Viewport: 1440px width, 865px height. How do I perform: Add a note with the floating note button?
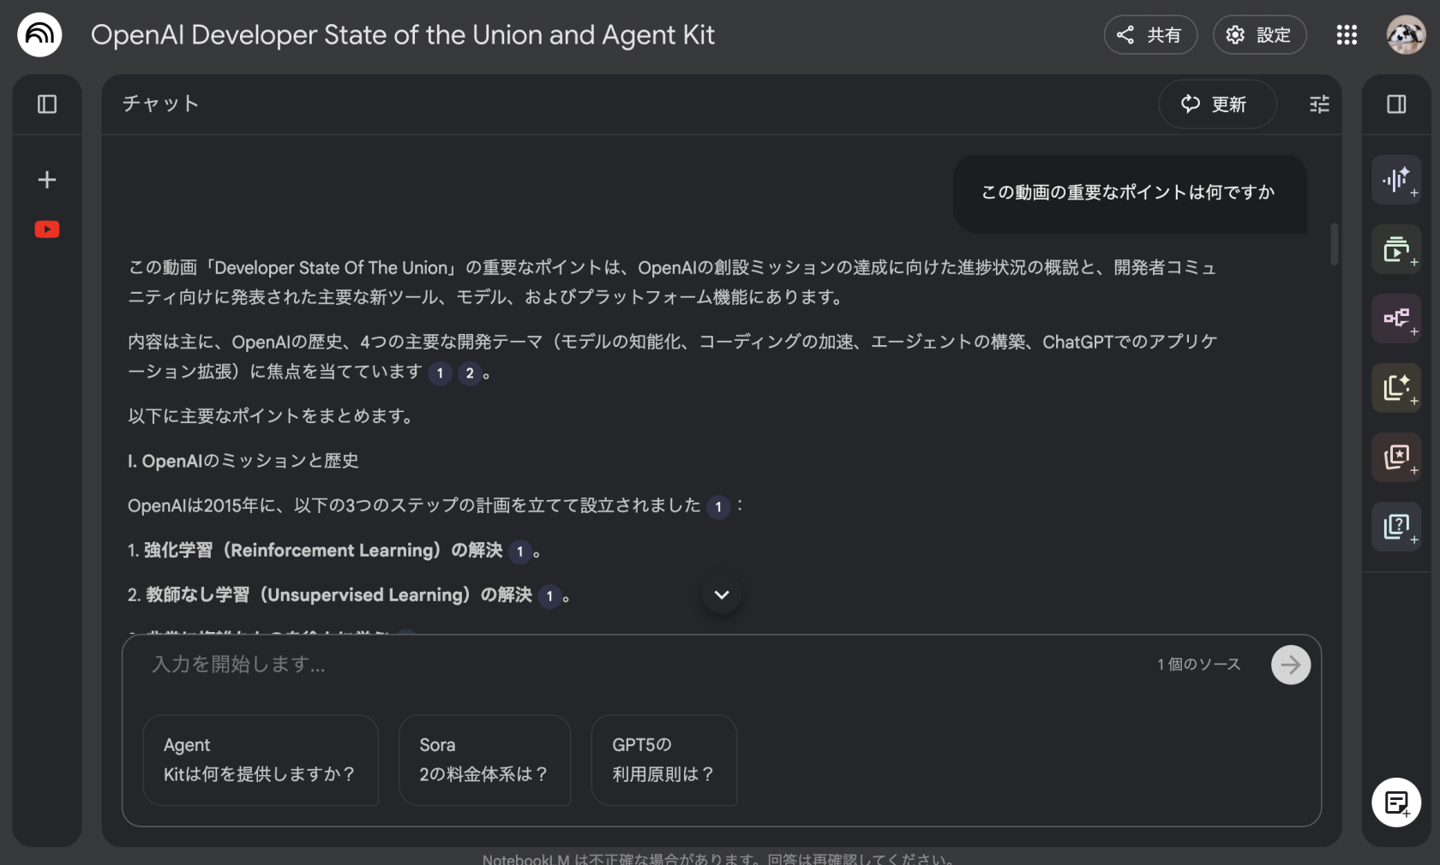1396,802
